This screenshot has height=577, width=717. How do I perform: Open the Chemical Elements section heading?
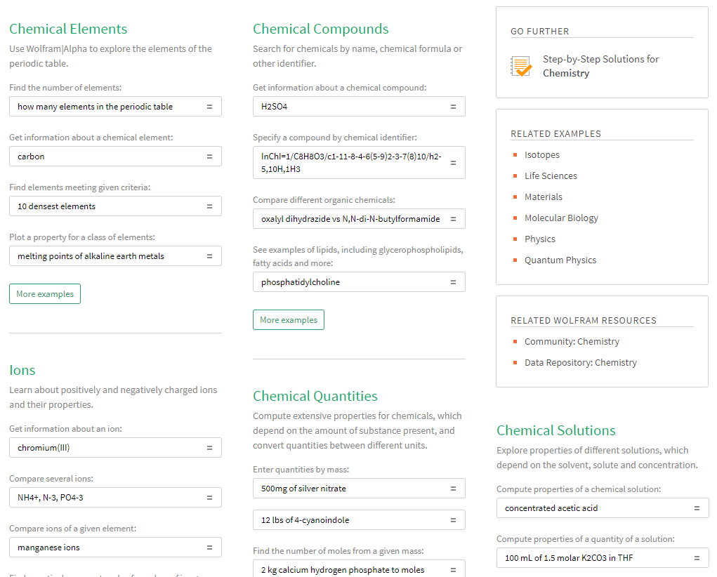point(68,29)
